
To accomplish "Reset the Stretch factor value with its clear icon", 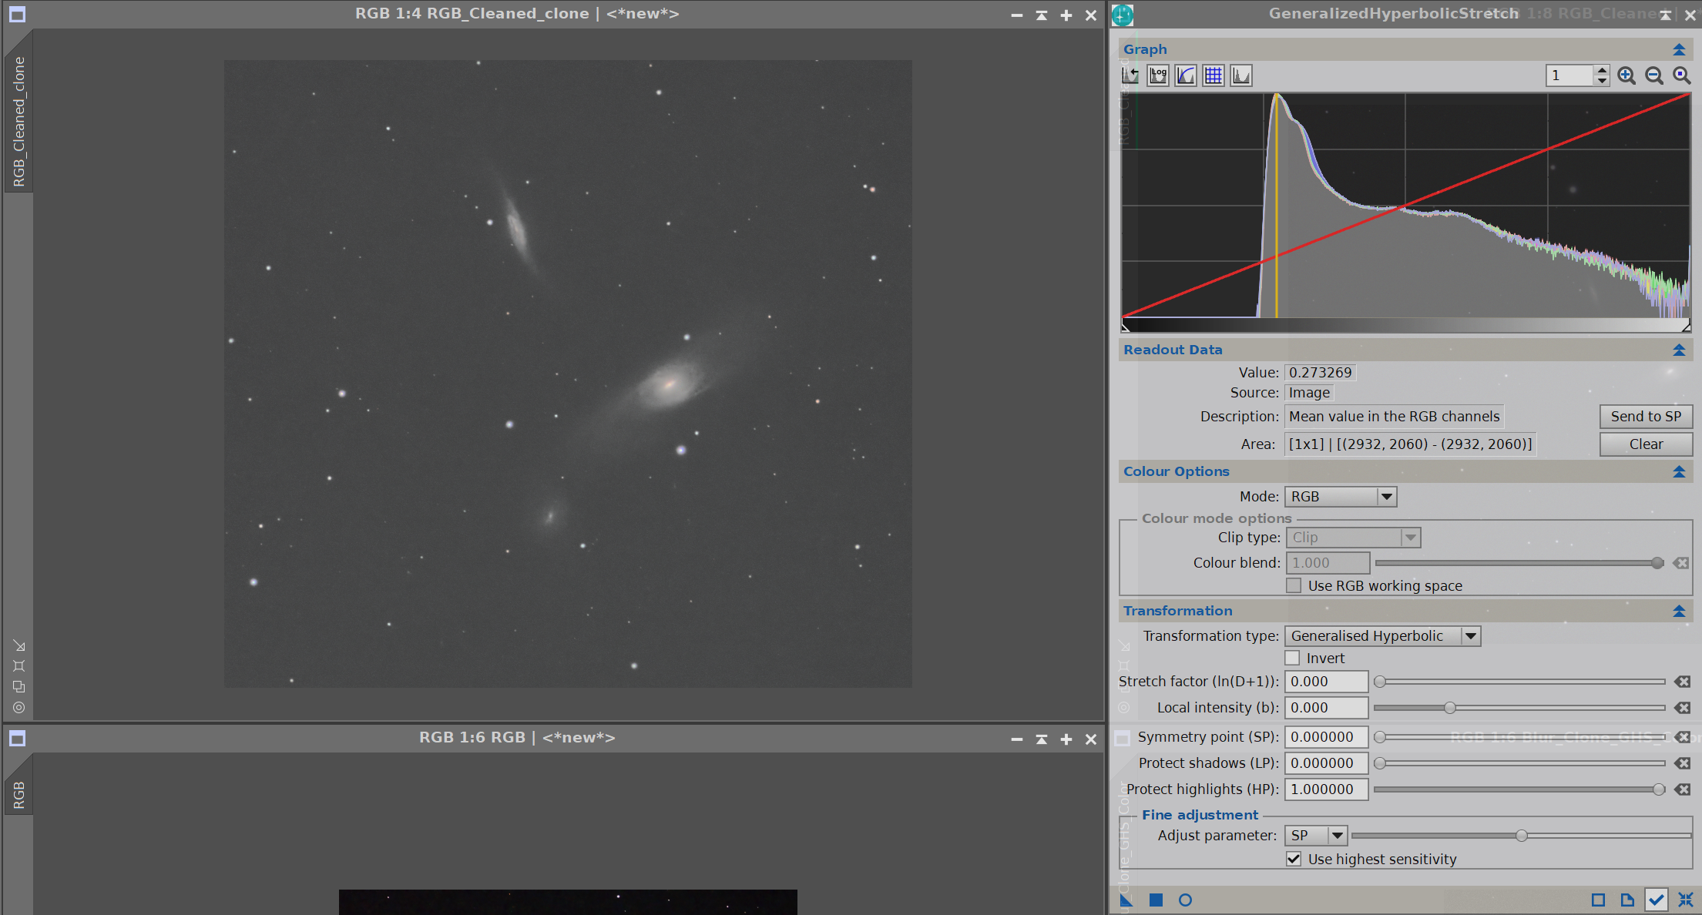I will click(x=1683, y=682).
